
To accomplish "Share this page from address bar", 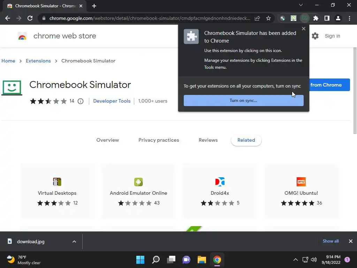I will pyautogui.click(x=257, y=18).
